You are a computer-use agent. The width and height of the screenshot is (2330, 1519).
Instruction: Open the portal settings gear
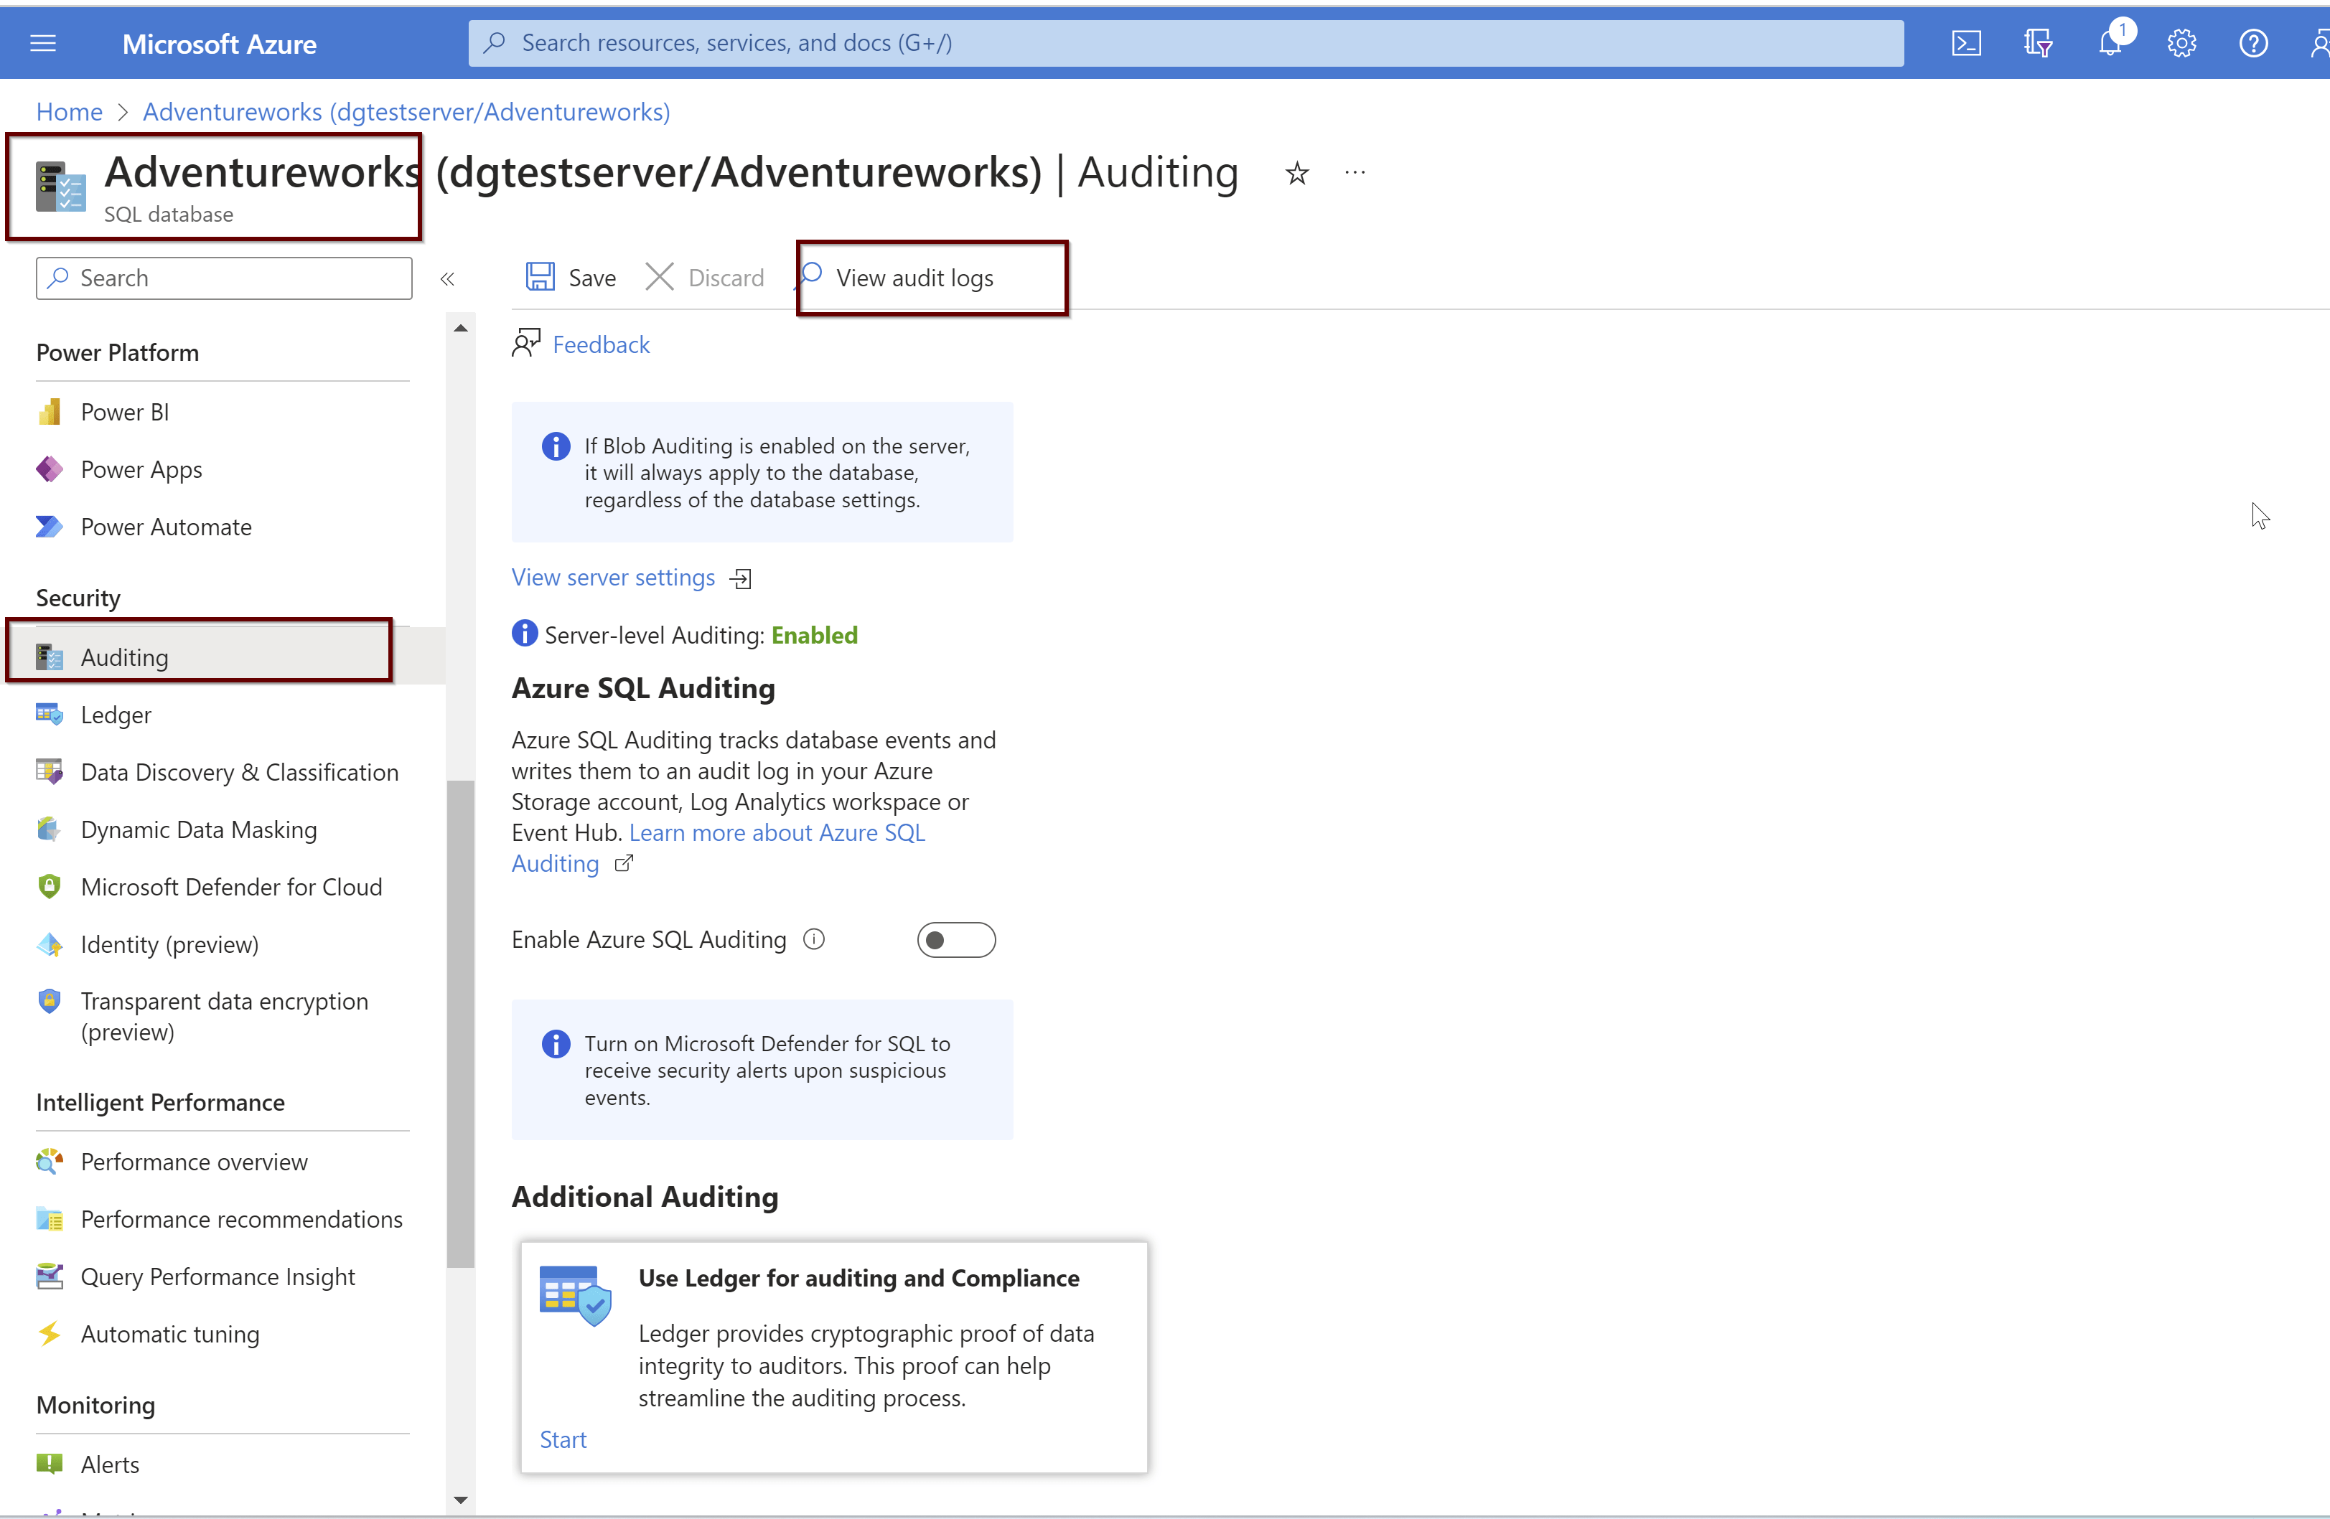(x=2181, y=42)
